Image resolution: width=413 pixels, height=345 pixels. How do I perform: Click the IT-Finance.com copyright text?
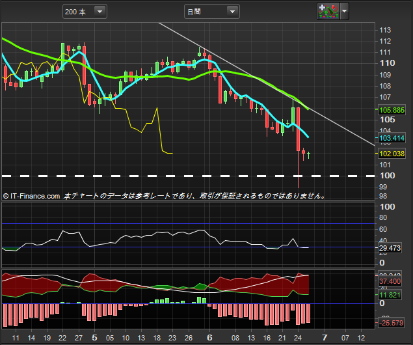click(31, 196)
